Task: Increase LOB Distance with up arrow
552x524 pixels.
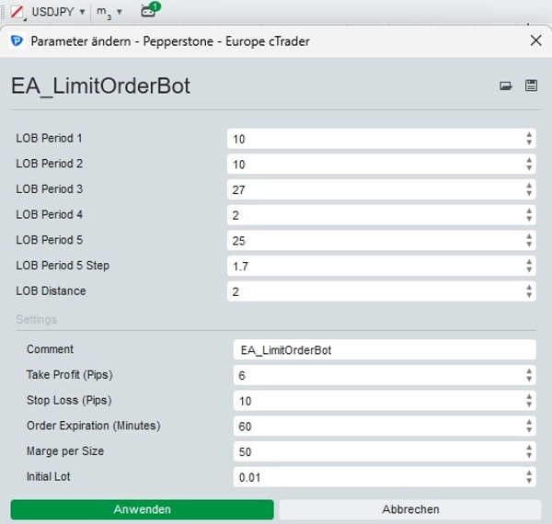Action: pos(529,288)
